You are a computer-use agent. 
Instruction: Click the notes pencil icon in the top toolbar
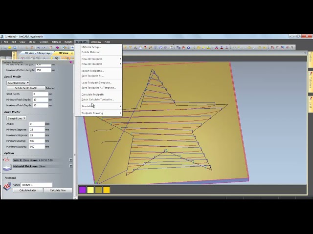click(51, 48)
